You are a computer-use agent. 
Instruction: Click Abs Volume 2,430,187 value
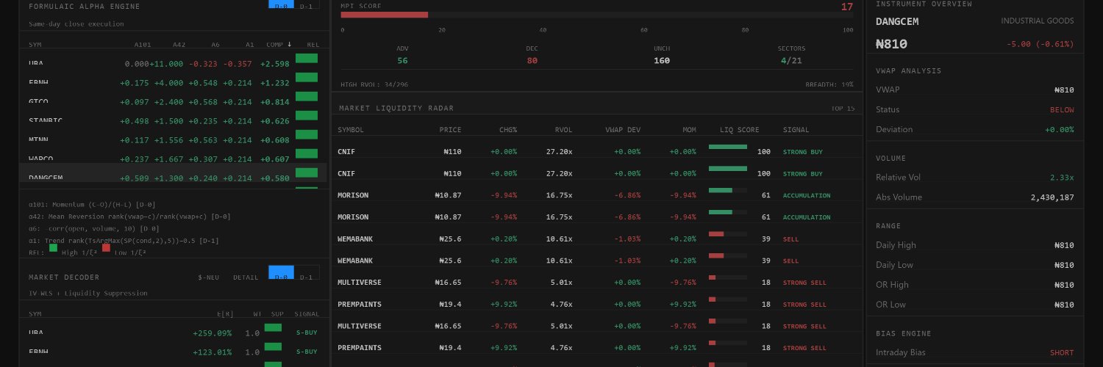[1052, 197]
